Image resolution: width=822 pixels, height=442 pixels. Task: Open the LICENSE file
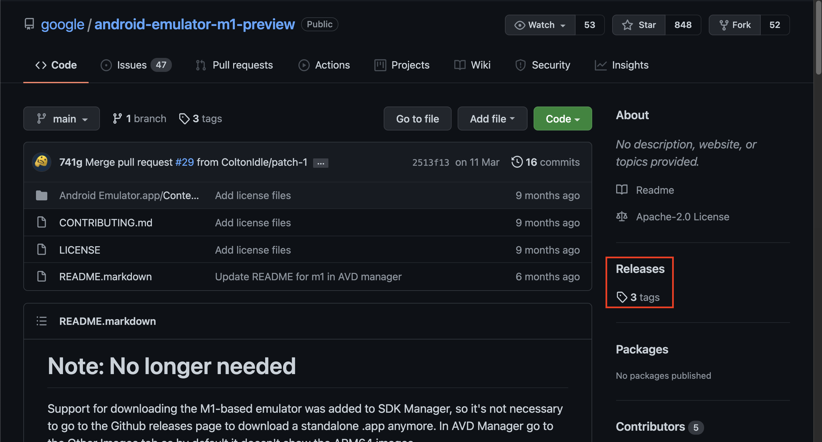pos(80,250)
